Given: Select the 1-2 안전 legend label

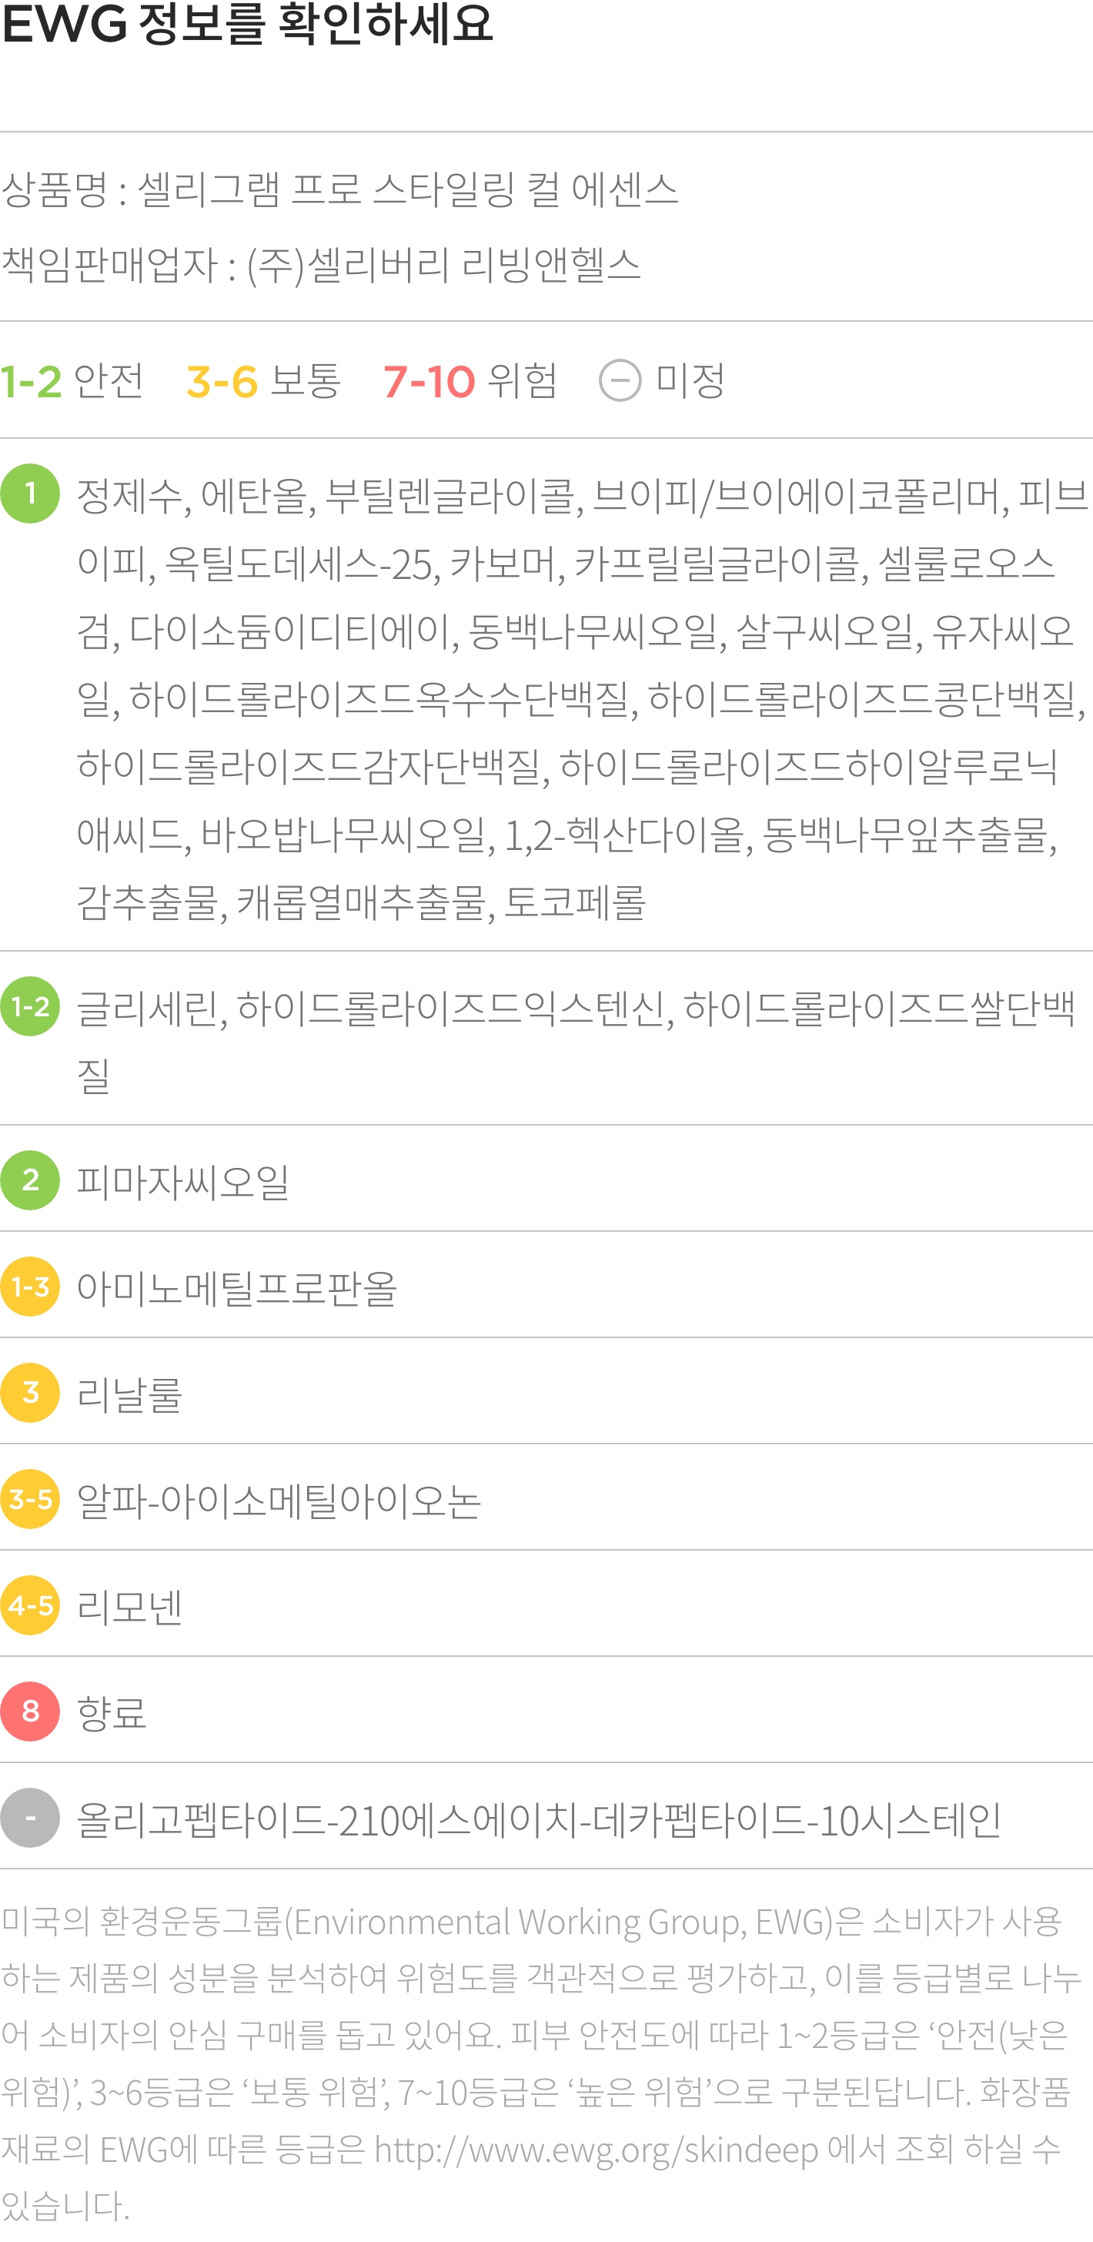Looking at the screenshot, I should [x=72, y=380].
